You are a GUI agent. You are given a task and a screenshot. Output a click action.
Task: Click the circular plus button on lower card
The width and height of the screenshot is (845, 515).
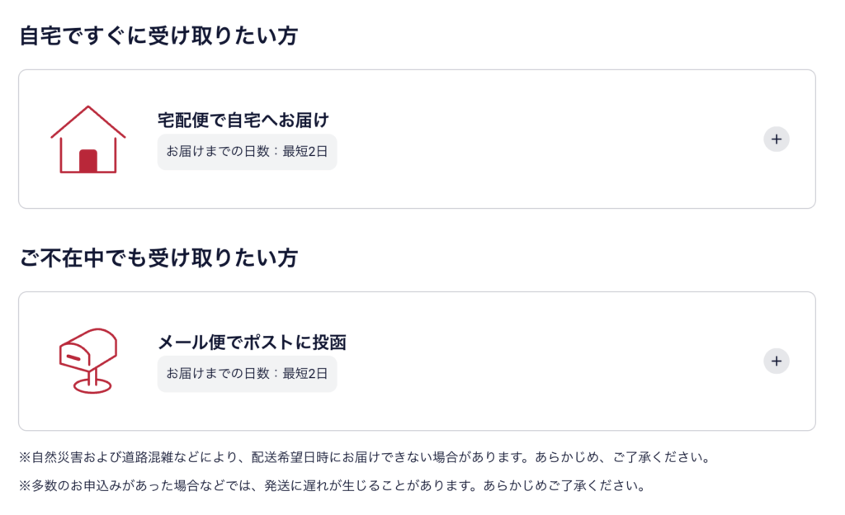tap(776, 361)
